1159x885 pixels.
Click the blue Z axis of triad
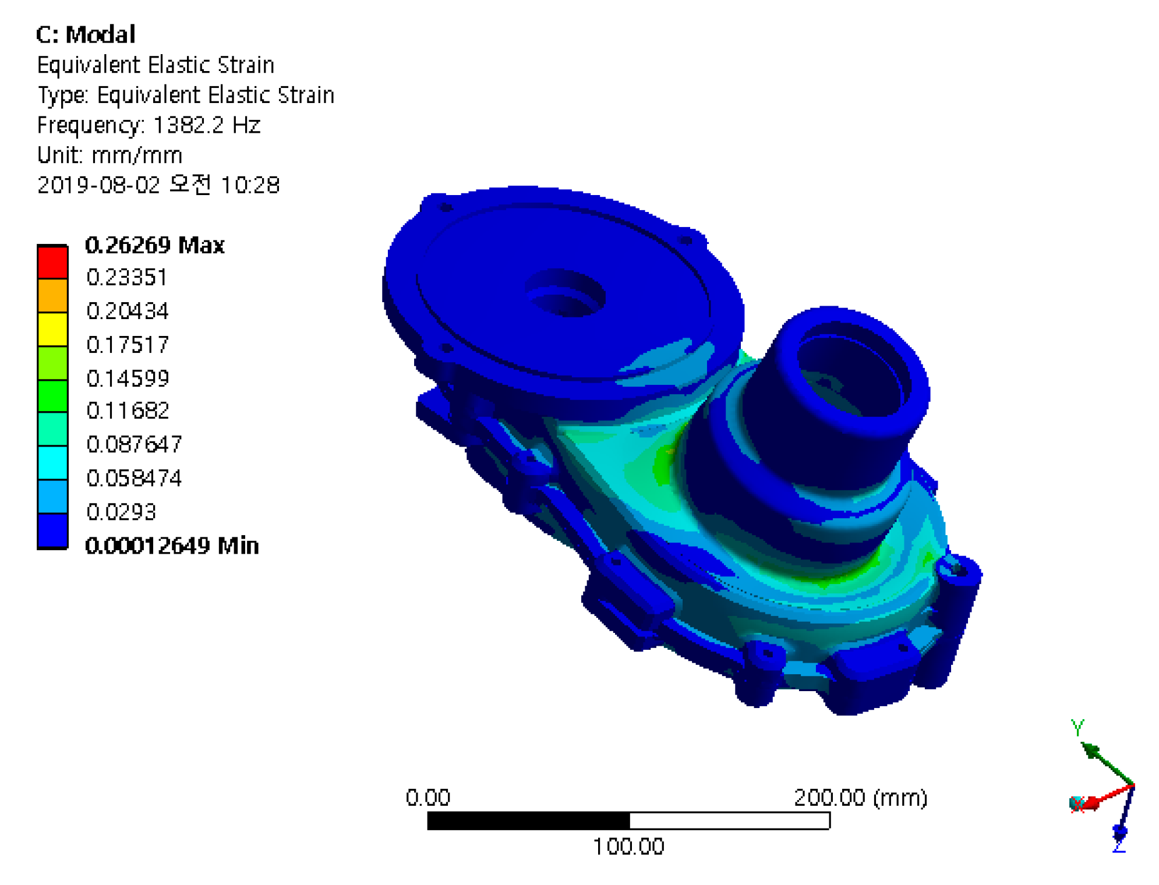(x=1124, y=814)
